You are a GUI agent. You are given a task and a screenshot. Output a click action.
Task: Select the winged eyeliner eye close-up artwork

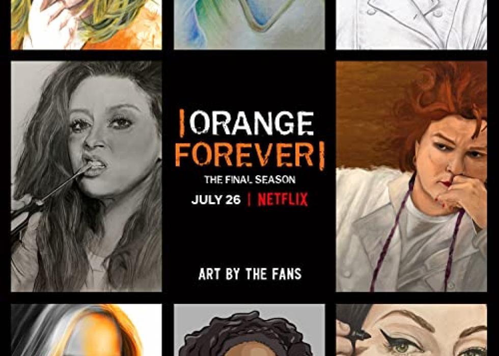[411, 330]
